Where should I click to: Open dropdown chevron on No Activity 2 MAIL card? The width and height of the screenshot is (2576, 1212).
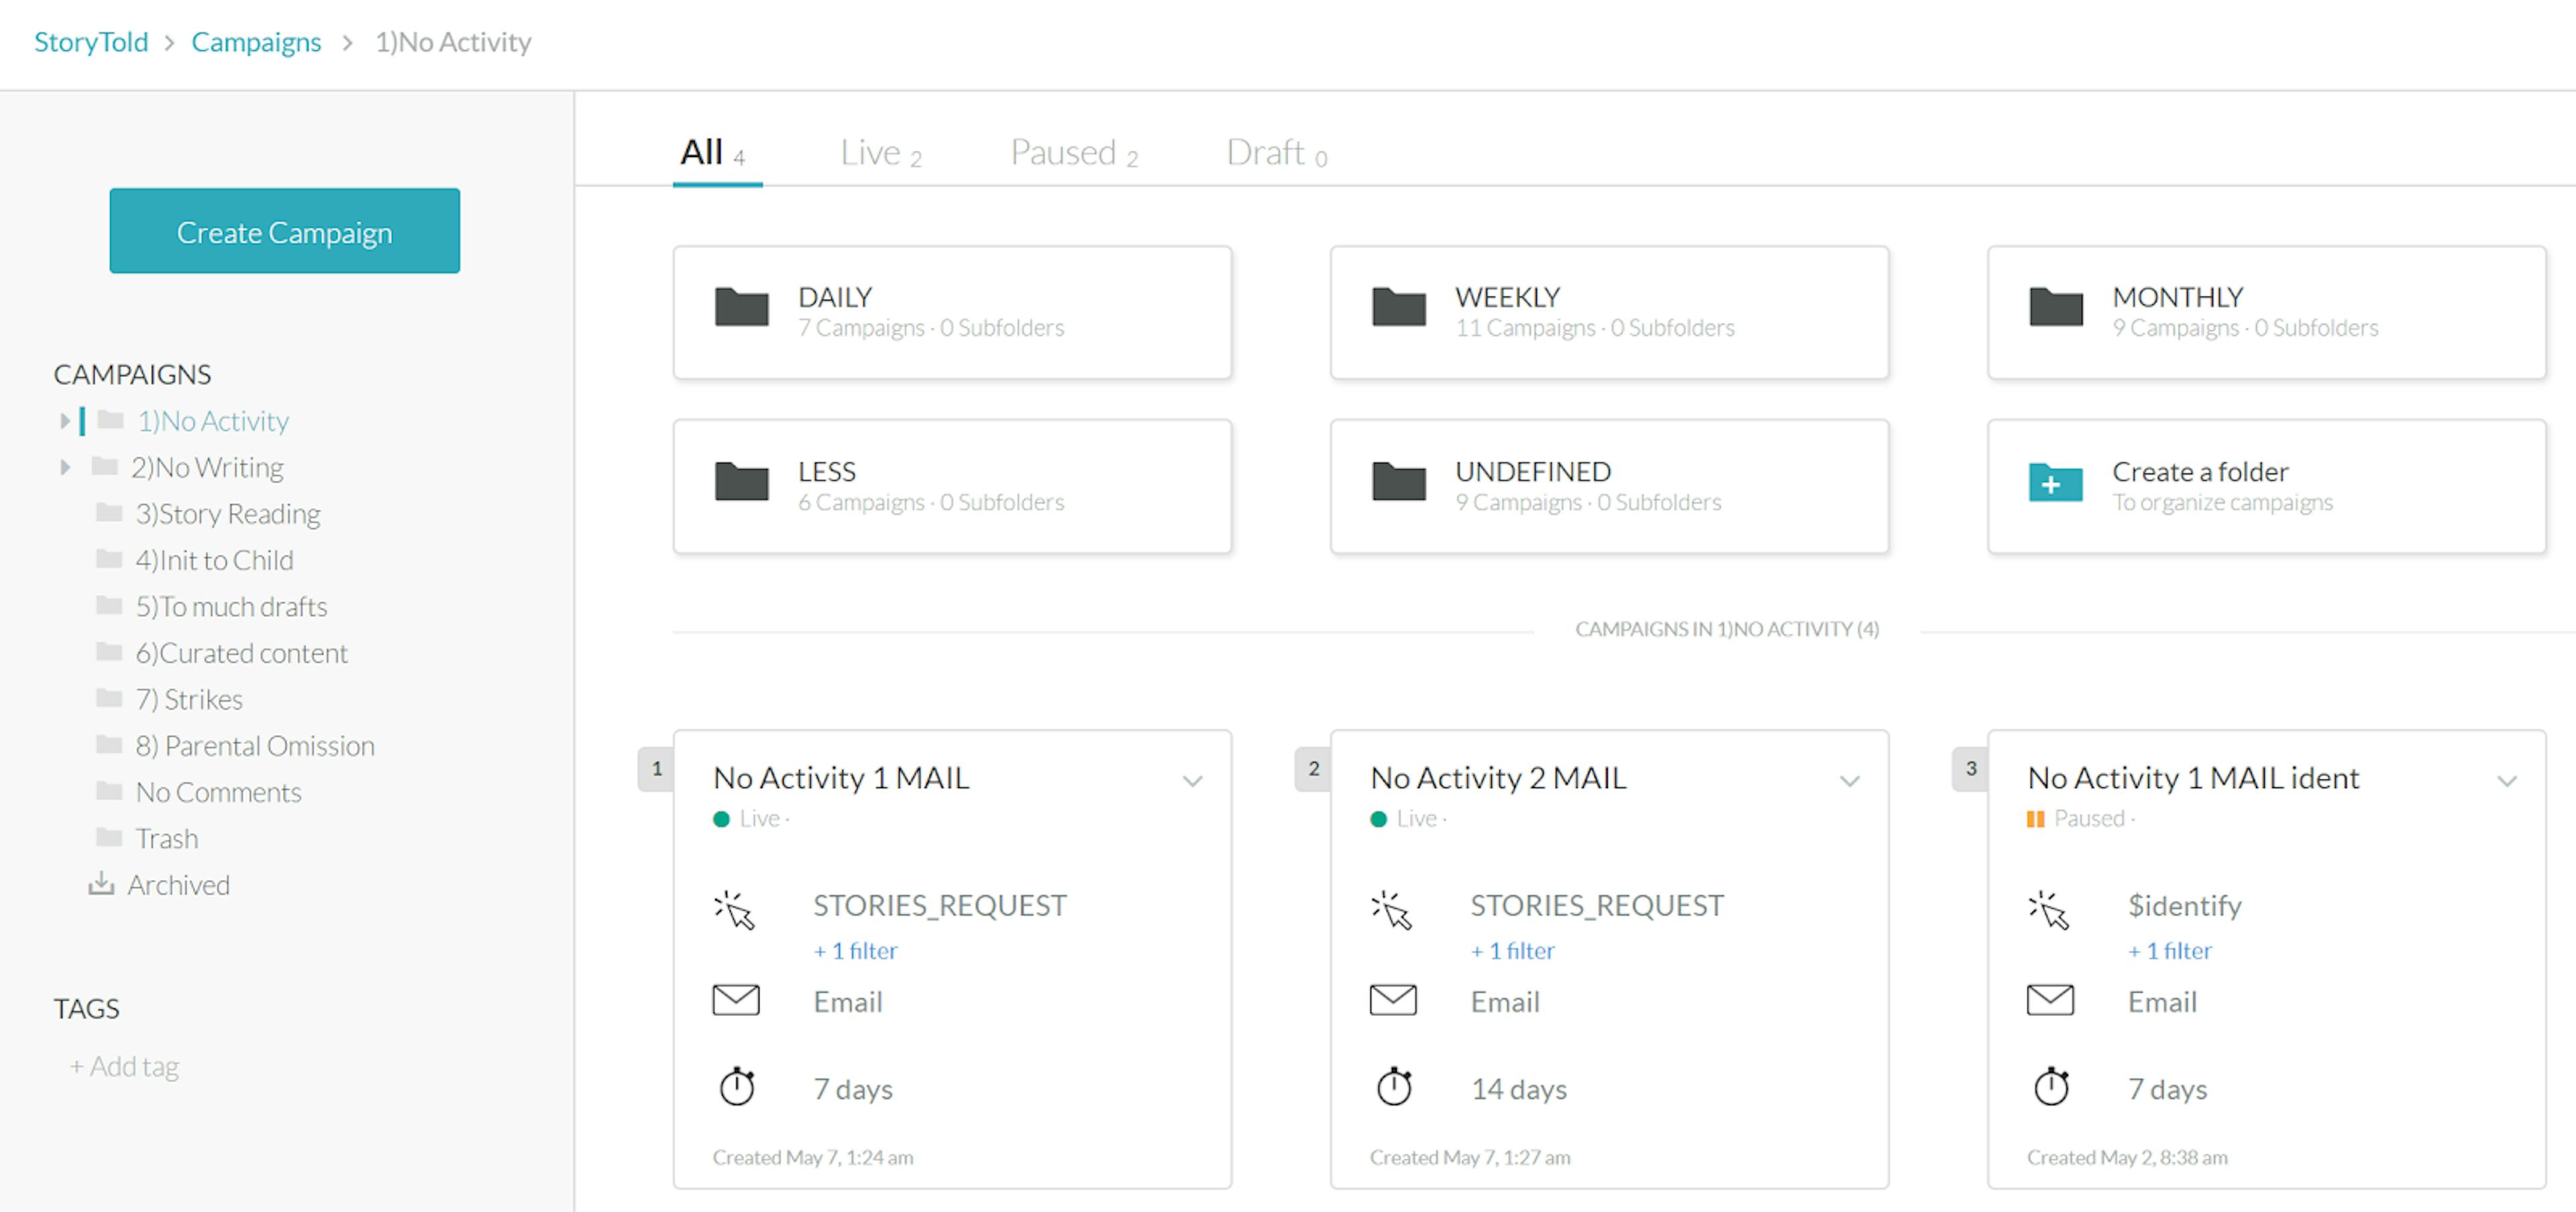(1849, 781)
